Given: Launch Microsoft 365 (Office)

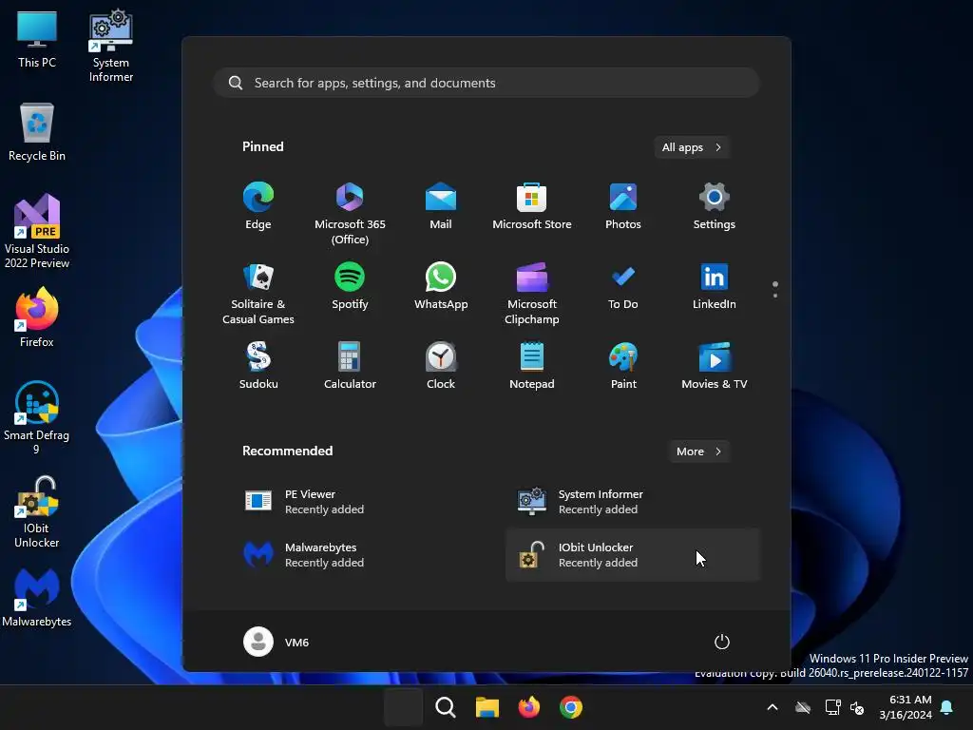Looking at the screenshot, I should pos(350,214).
